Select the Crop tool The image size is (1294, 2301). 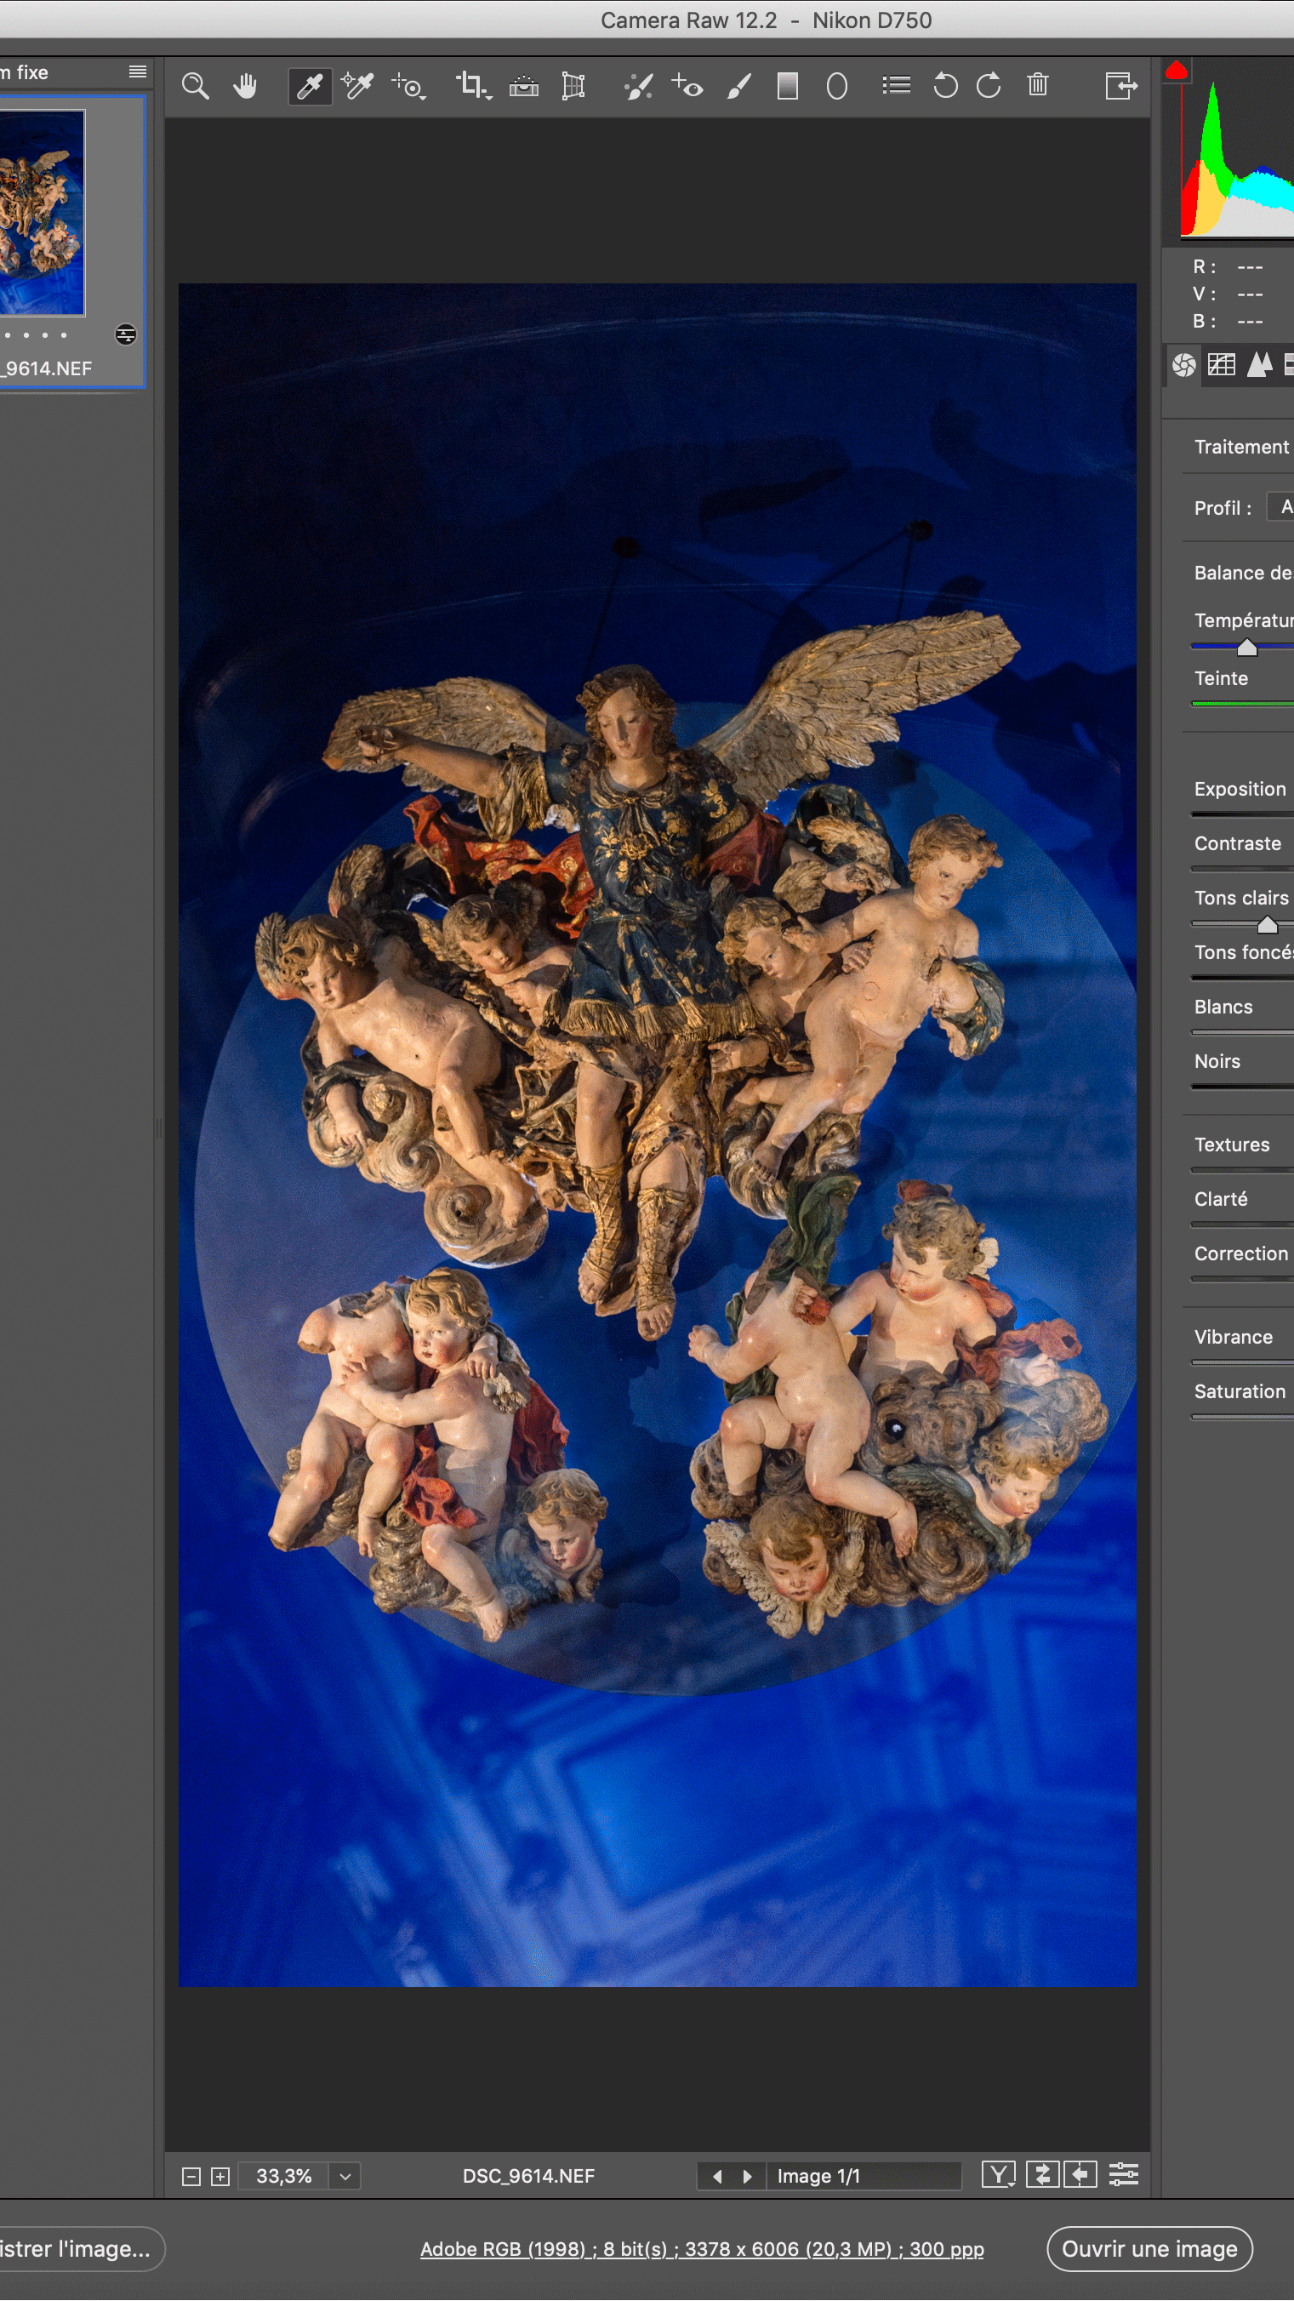472,87
